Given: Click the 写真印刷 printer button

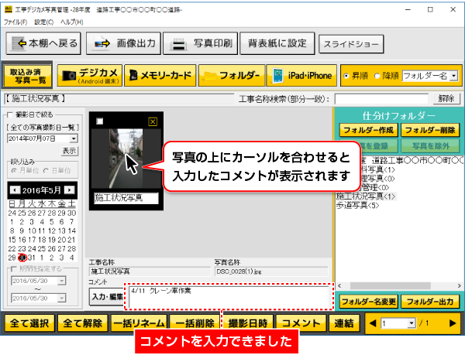Looking at the screenshot, I should 201,43.
